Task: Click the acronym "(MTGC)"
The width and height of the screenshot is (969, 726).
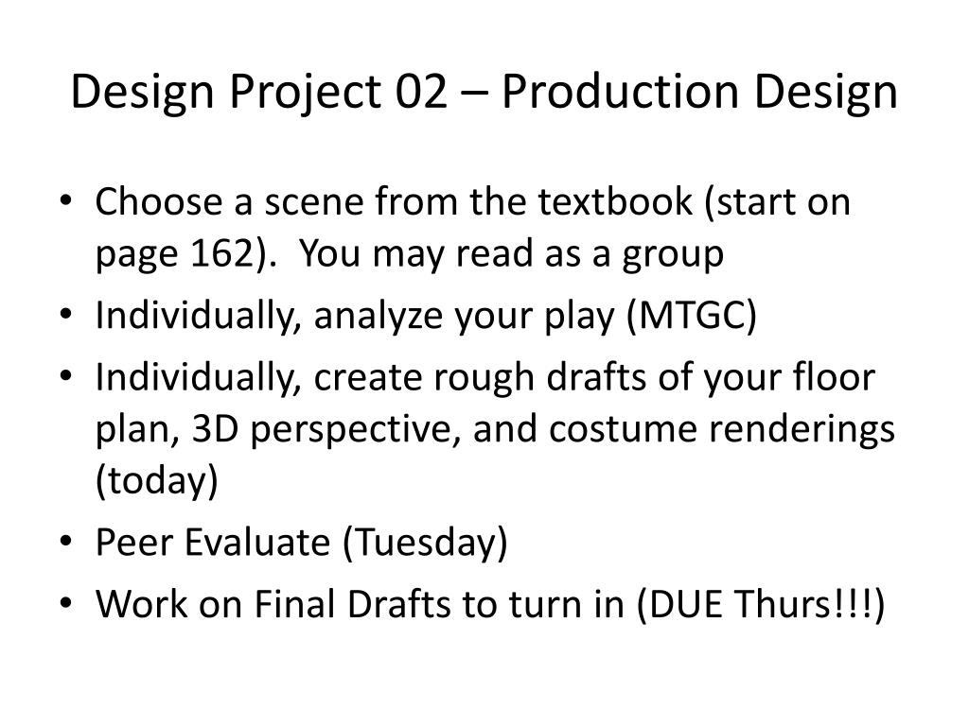Action: 691,316
